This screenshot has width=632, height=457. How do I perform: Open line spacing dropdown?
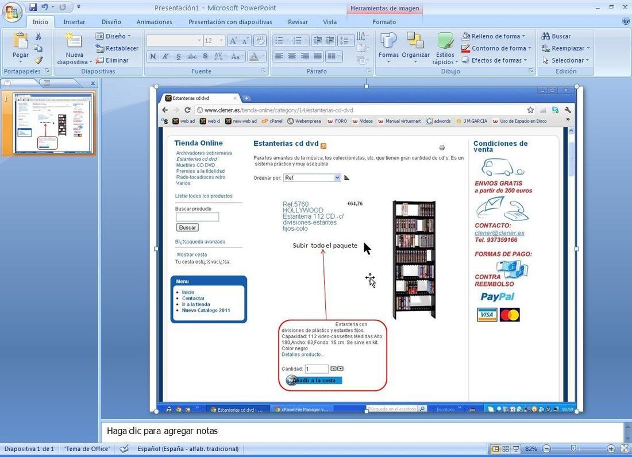click(346, 40)
